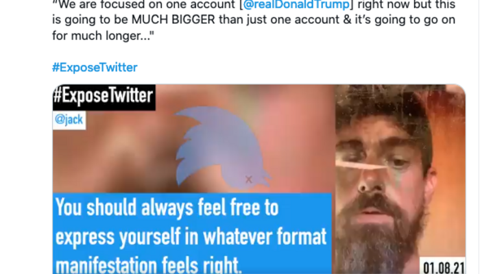Click the X eye on the bird logo
480x274 pixels.
tap(248, 179)
